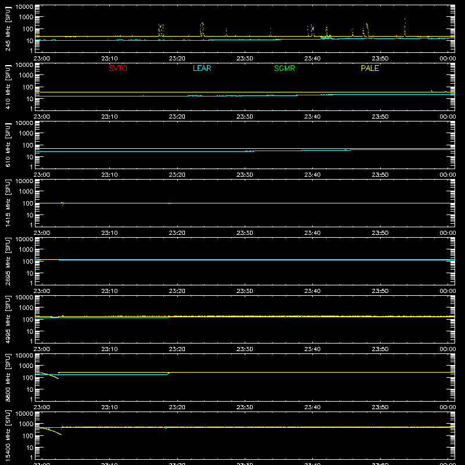
Task: Click the 23:40 tick label under the 410 MHz plot
Action: click(x=312, y=117)
